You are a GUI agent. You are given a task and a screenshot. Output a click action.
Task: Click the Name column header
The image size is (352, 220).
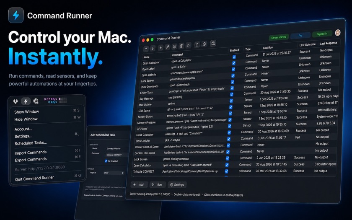146,57
